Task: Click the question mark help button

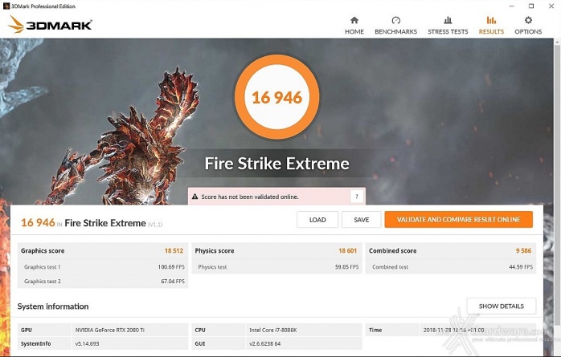Action: point(356,197)
